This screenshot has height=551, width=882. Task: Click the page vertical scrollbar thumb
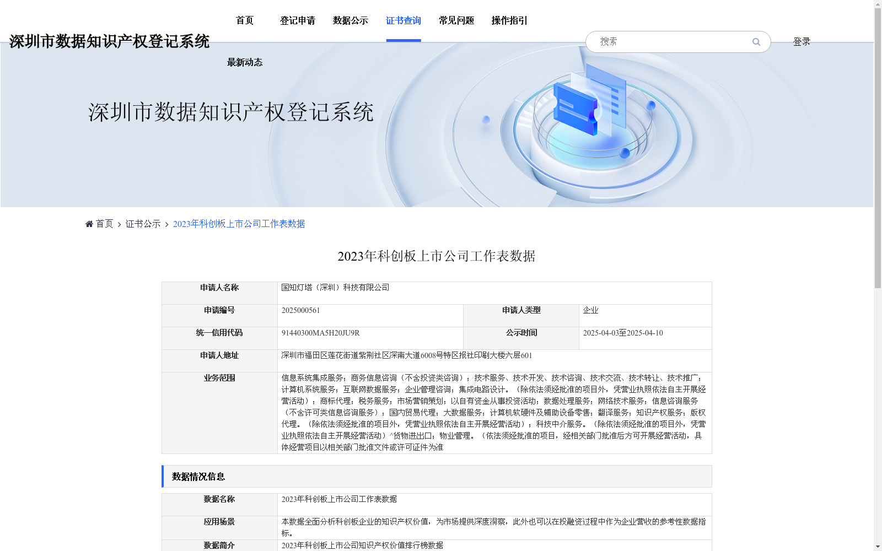(x=878, y=149)
